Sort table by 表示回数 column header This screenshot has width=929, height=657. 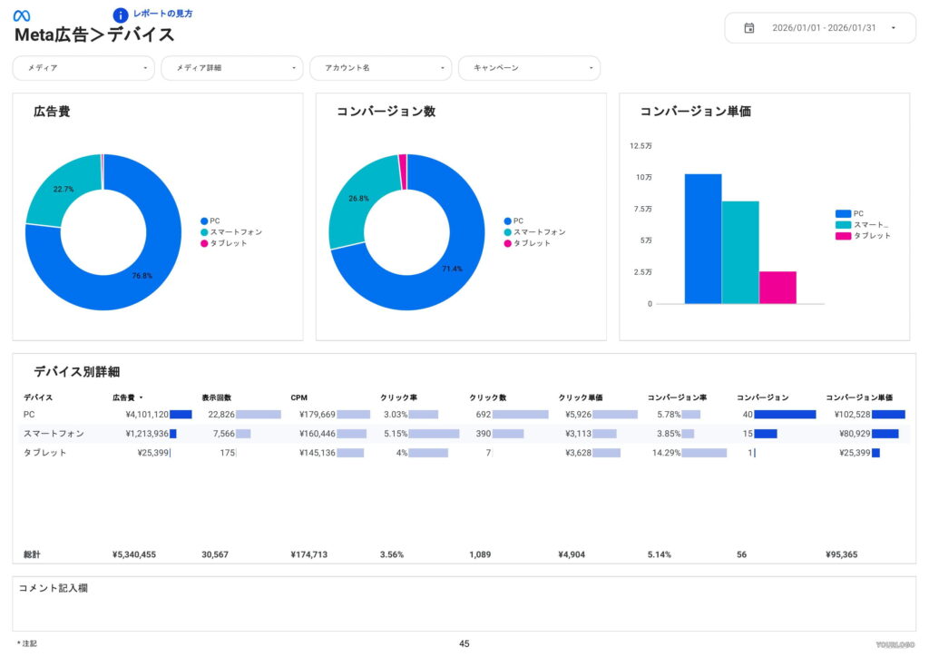216,397
